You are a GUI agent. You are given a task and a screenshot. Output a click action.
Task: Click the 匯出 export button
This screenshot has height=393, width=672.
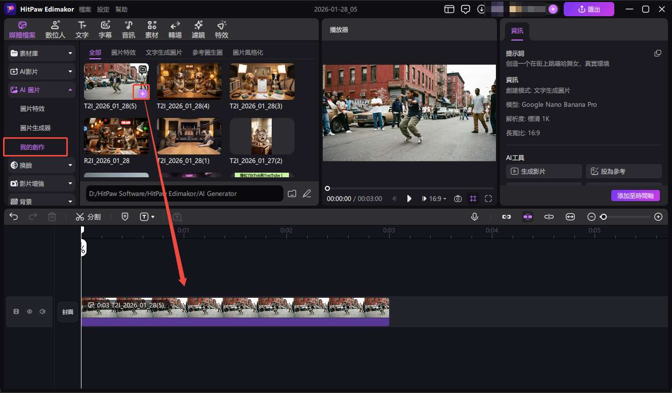589,9
